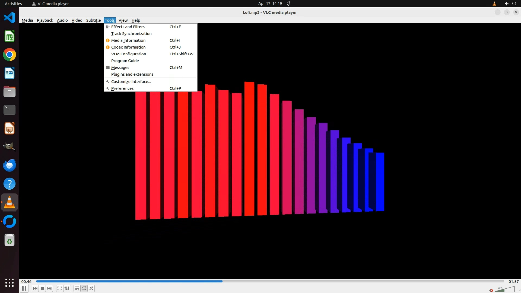
Task: Click the playback seek bar
Action: point(270,281)
